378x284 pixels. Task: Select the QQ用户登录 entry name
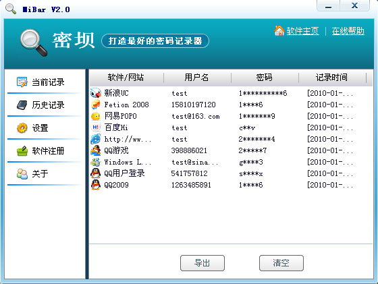pyautogui.click(x=124, y=173)
